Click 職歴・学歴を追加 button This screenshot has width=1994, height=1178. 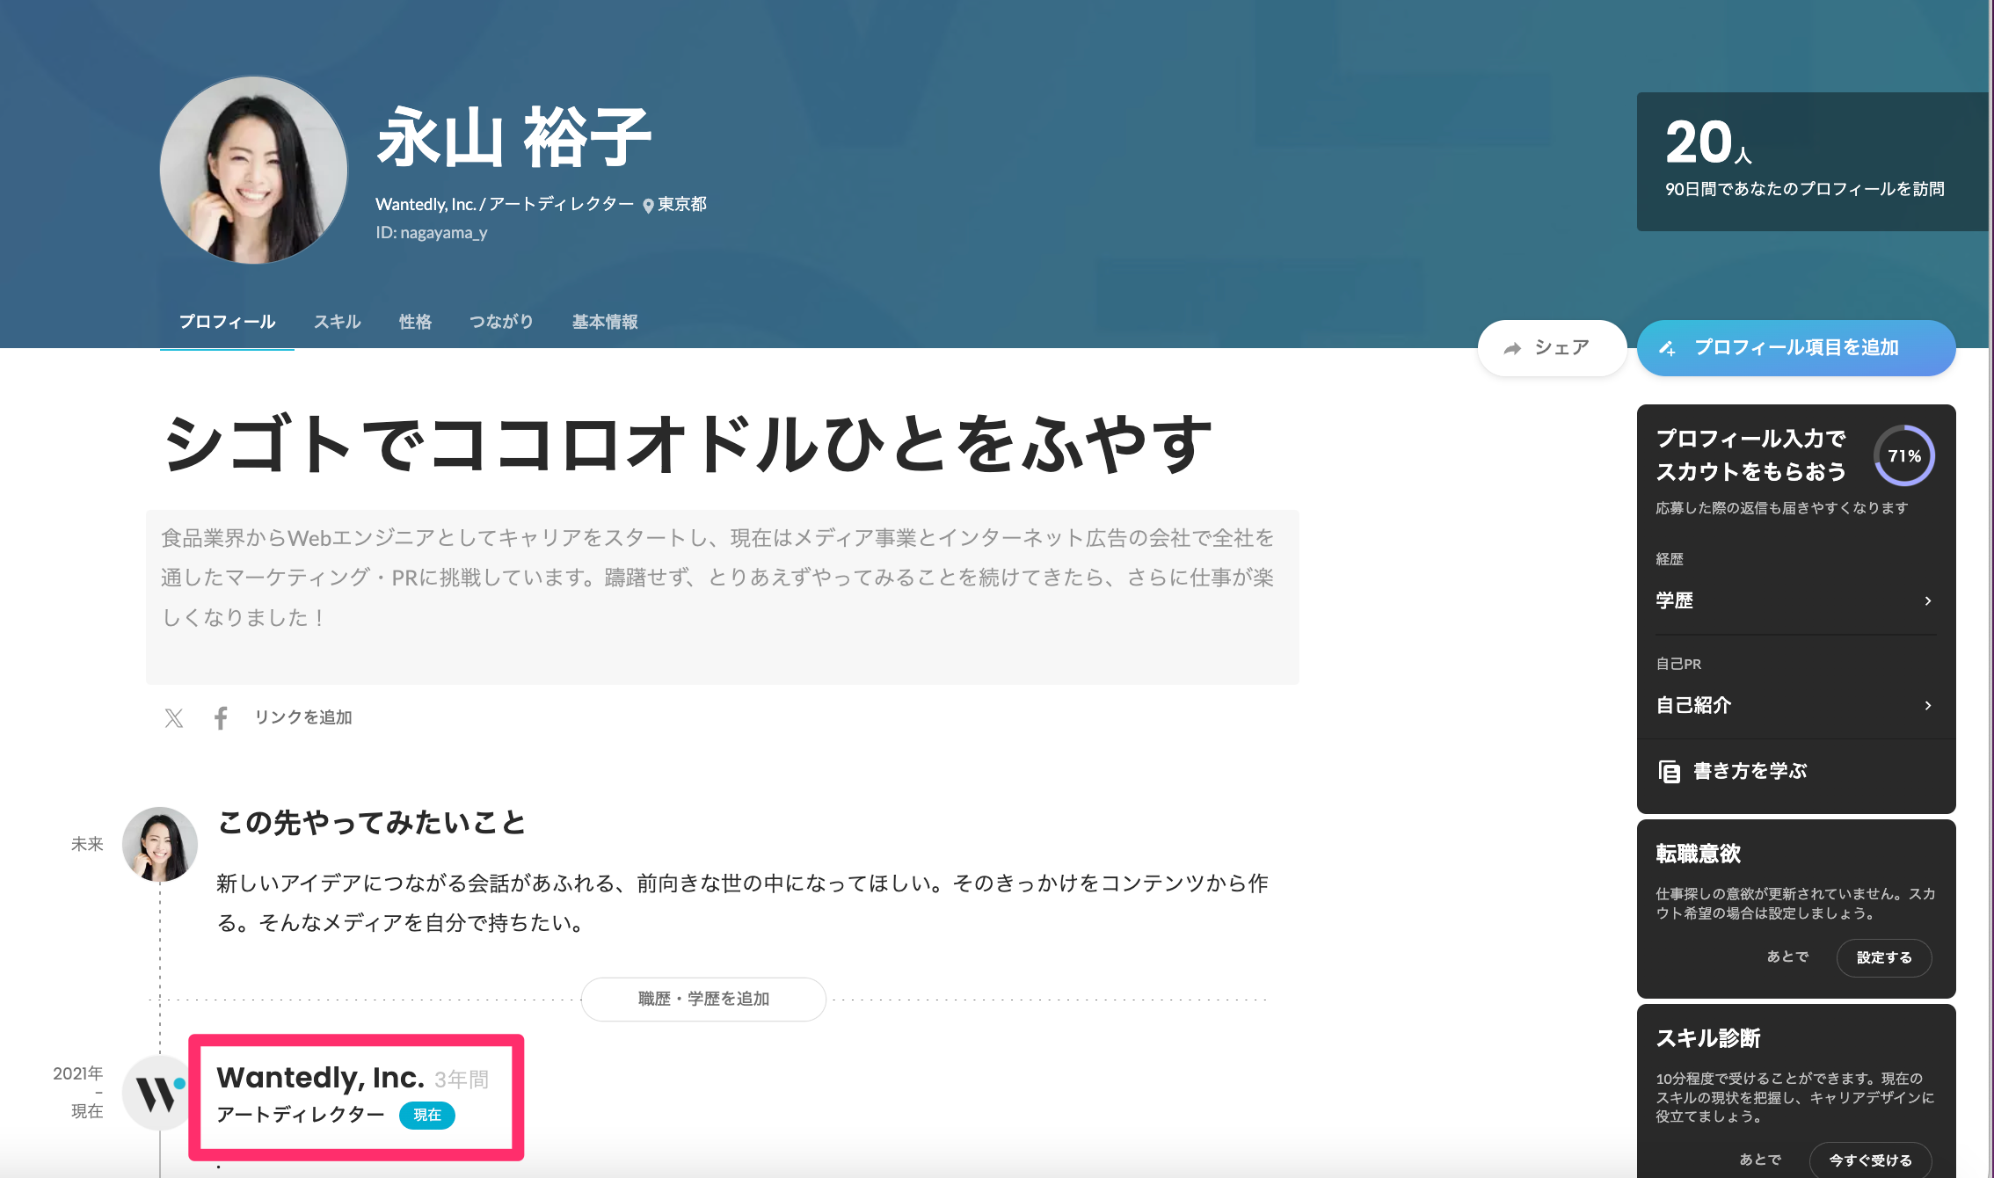click(703, 1000)
